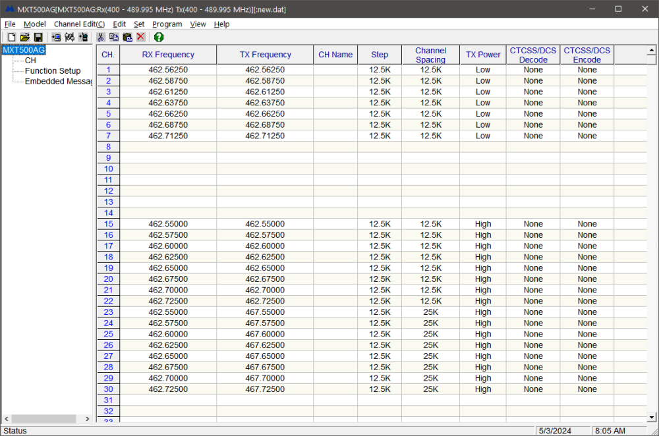
Task: Open the Model menu
Action: tap(34, 24)
